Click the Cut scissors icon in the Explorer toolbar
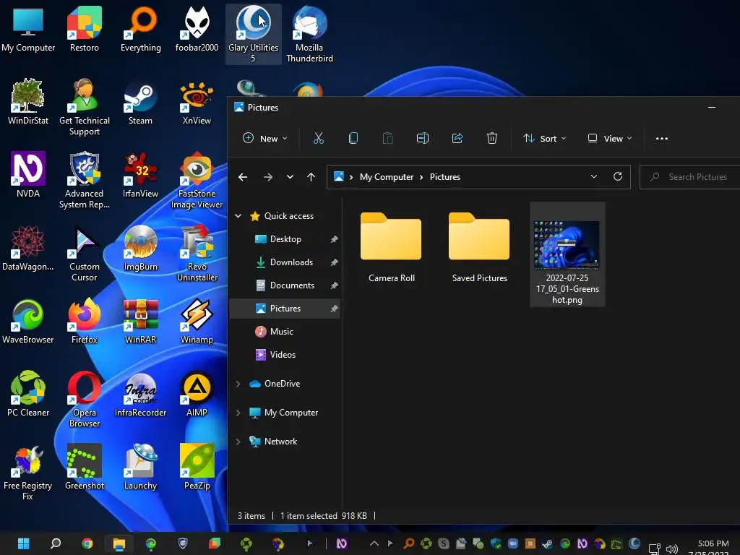This screenshot has width=740, height=555. coord(319,138)
